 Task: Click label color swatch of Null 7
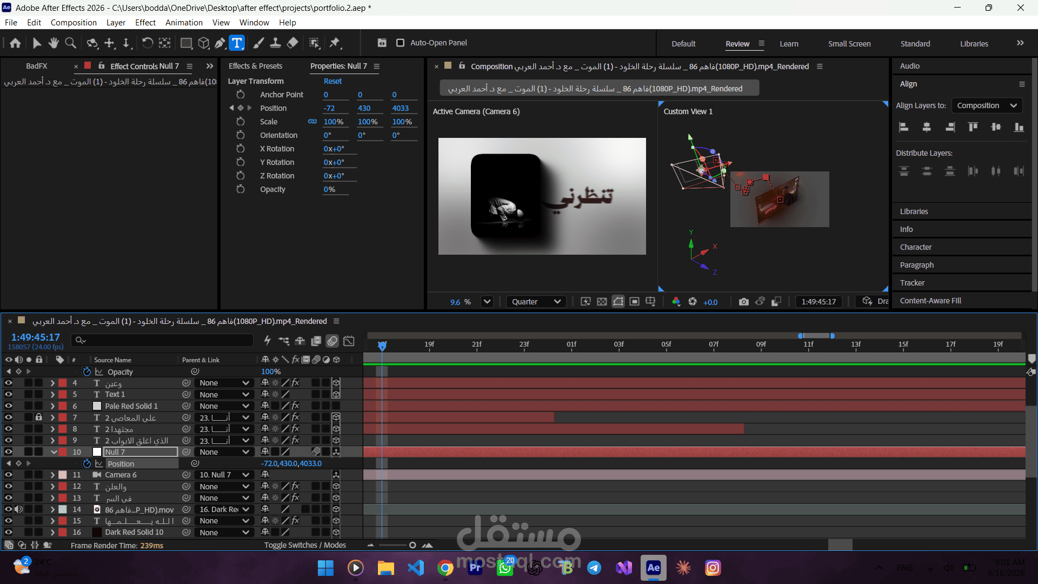click(x=63, y=452)
